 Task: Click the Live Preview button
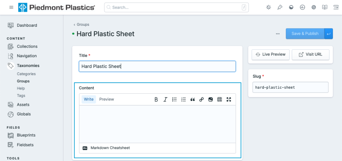[x=271, y=55]
